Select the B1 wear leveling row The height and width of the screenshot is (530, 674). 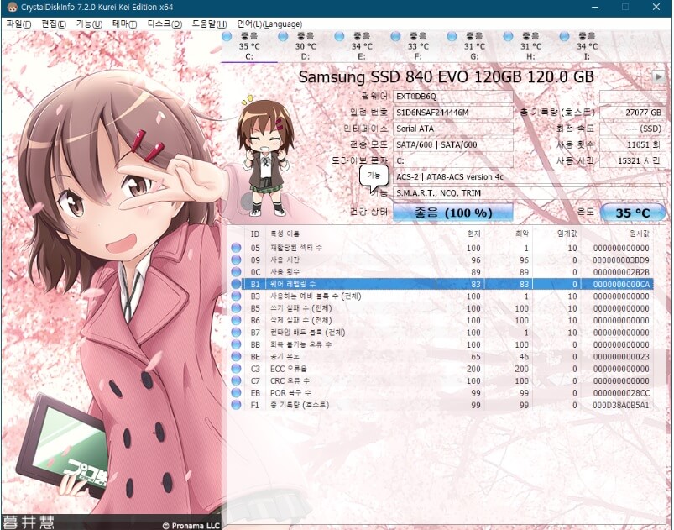[441, 284]
